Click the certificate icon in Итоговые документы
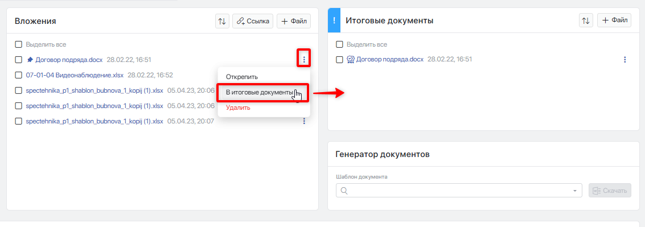 [x=351, y=59]
